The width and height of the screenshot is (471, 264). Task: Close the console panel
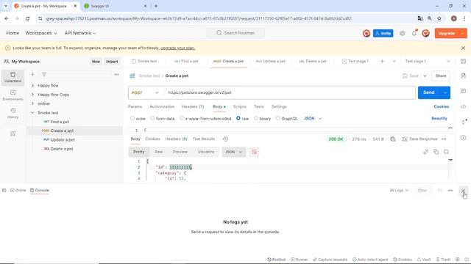pos(463,191)
